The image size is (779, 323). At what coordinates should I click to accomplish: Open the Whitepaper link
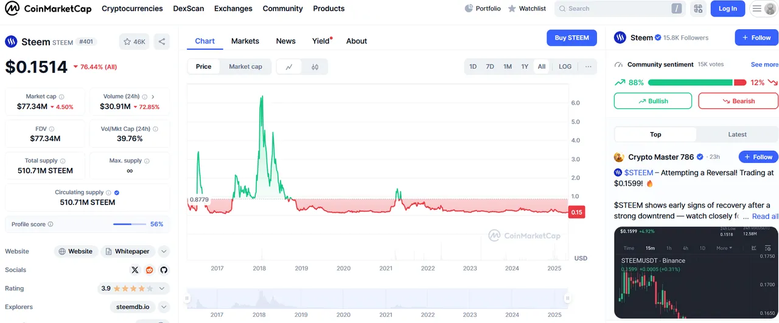pos(128,251)
